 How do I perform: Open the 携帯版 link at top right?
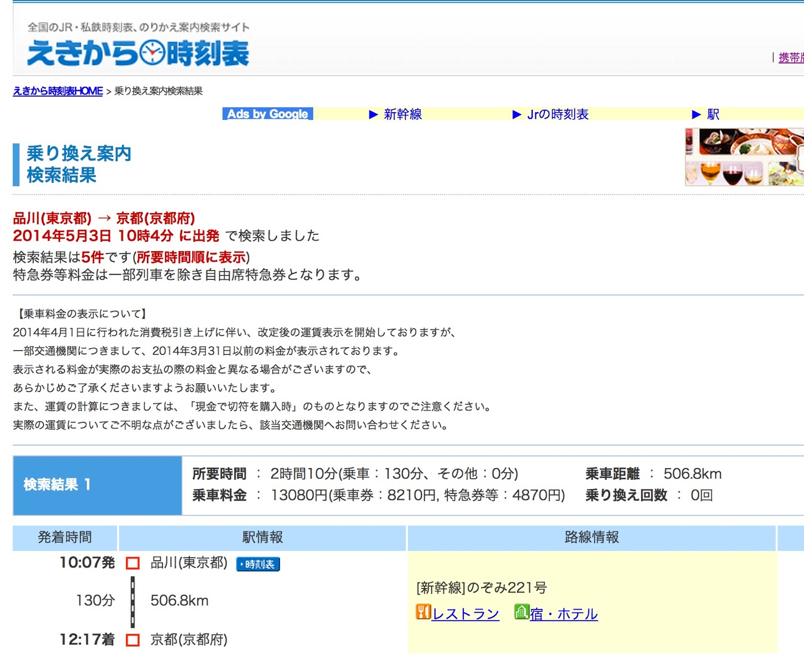[791, 57]
